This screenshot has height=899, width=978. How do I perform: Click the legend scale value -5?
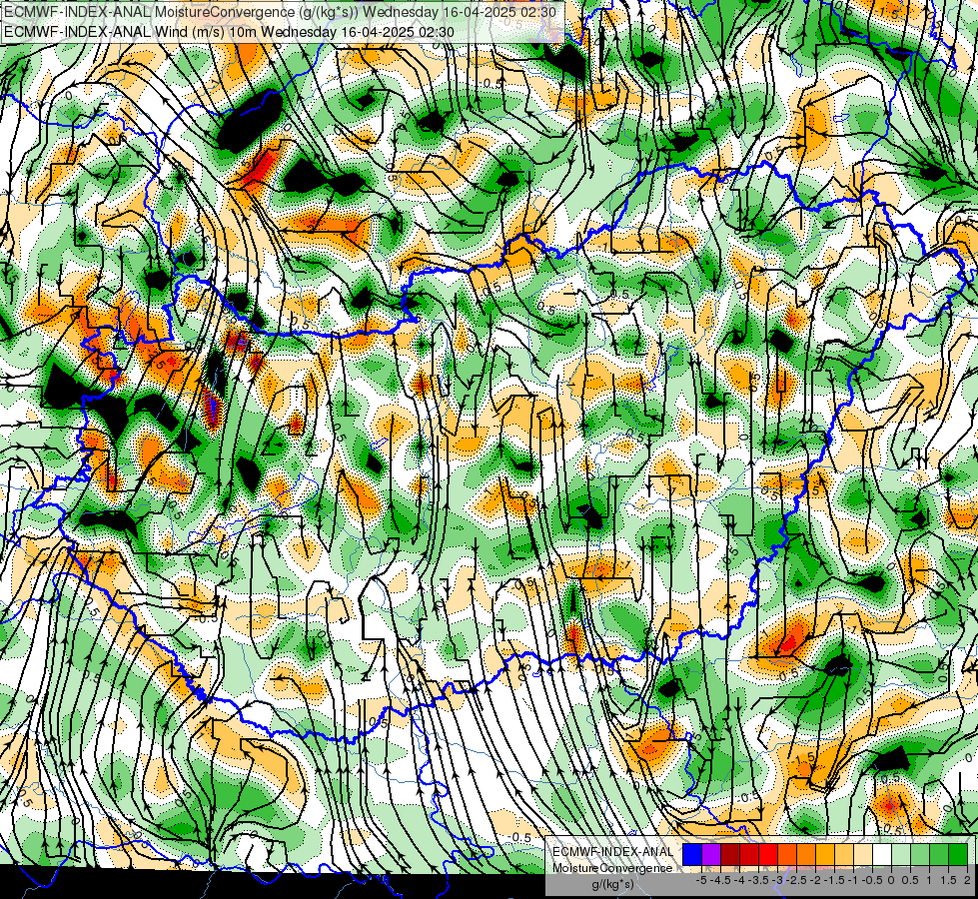[x=701, y=880]
